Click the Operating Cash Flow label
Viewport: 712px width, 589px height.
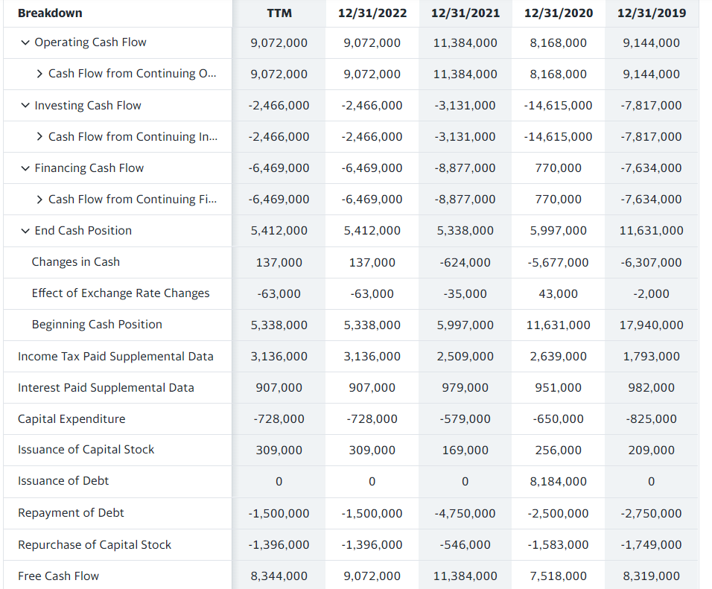[x=90, y=42]
